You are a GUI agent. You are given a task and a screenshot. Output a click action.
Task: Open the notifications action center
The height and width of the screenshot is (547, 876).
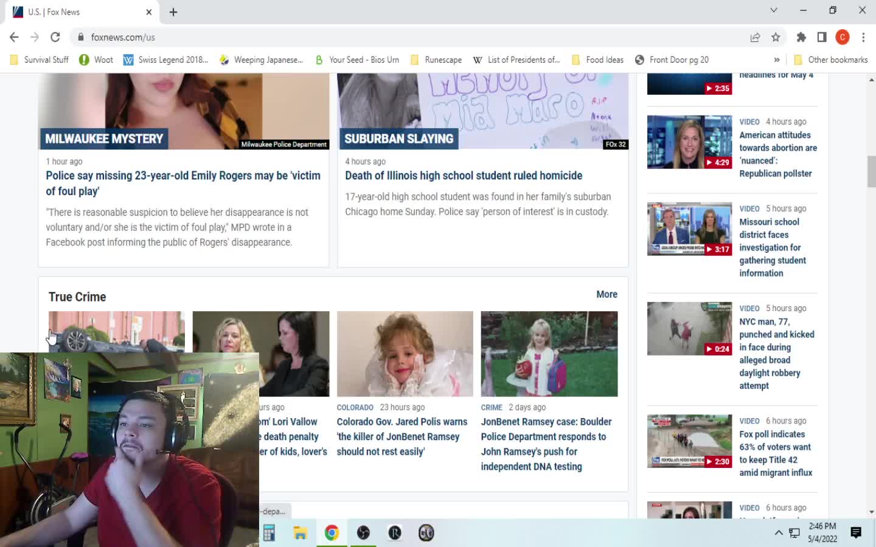pyautogui.click(x=856, y=533)
